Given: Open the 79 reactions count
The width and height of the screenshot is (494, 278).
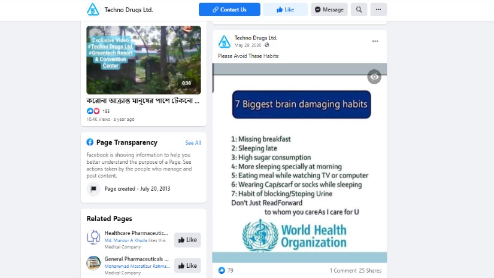Looking at the screenshot, I should click(231, 270).
